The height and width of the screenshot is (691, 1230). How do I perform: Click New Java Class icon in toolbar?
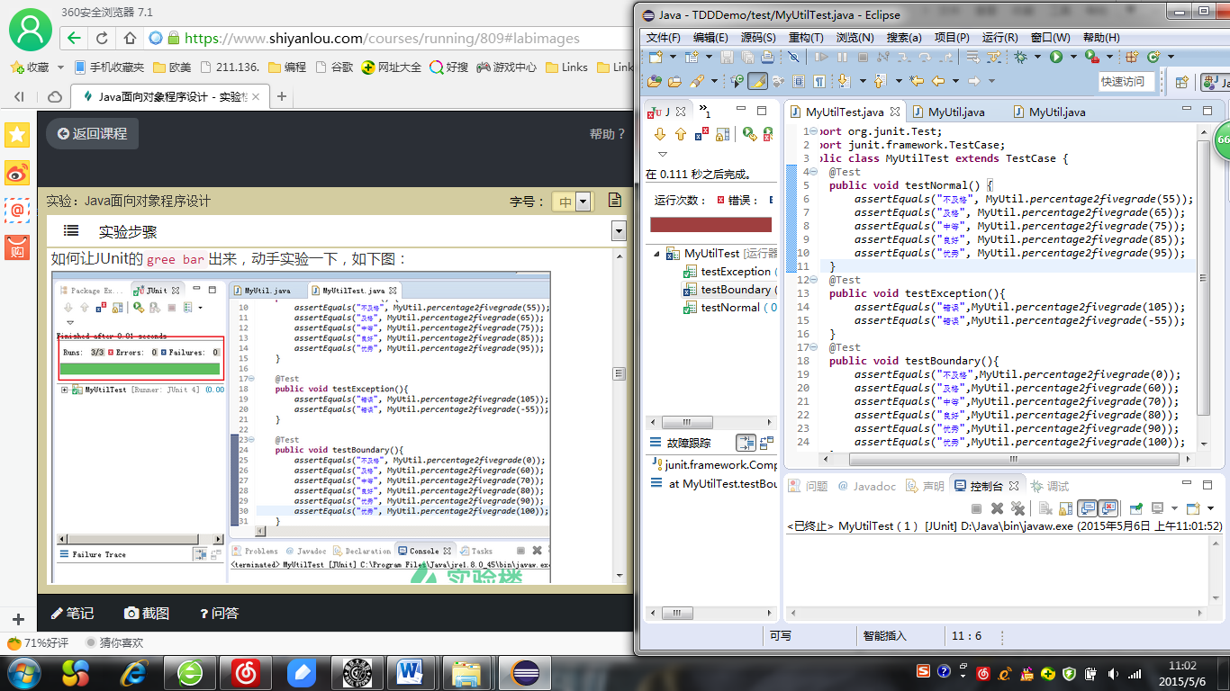pos(1153,57)
